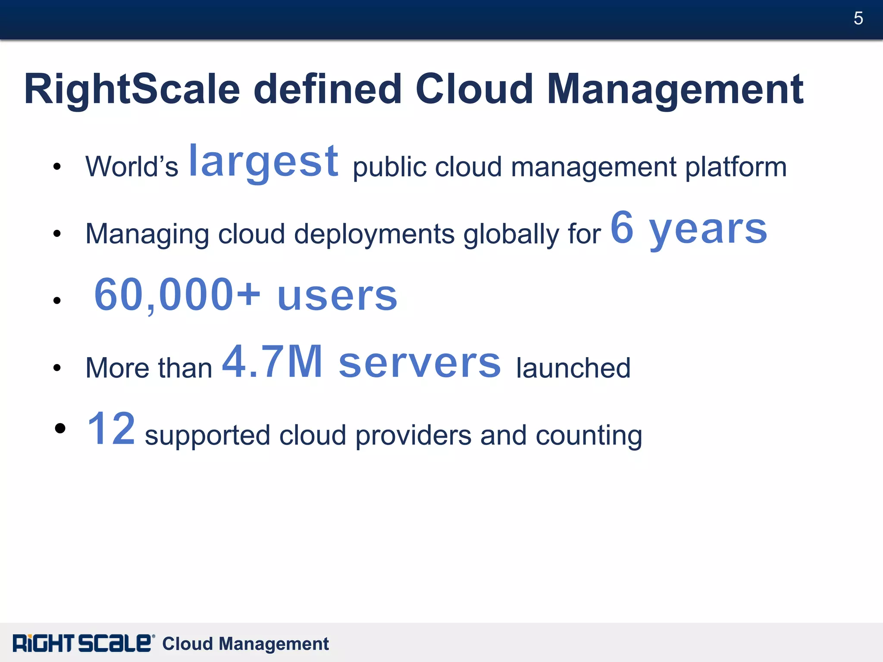
Task: Click the highlighted text 6 years
Action: point(689,229)
